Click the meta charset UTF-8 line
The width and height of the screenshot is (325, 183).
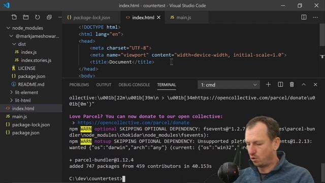pos(121,48)
